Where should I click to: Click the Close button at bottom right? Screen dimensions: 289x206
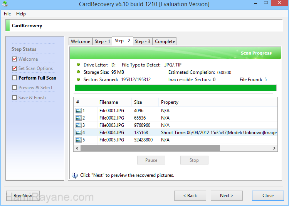tap(268, 196)
